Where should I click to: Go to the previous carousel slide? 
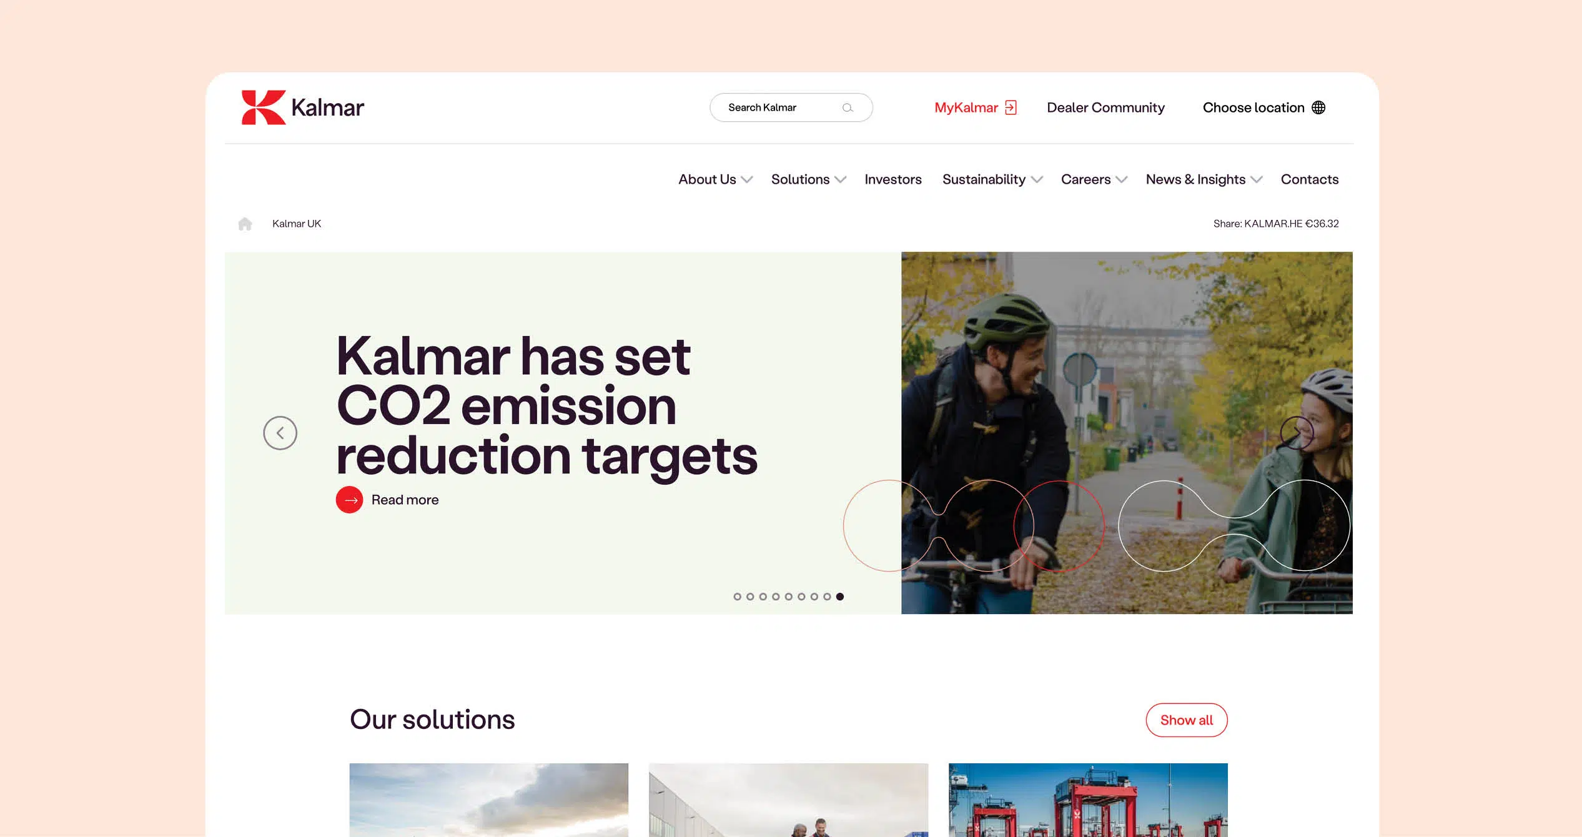(x=280, y=433)
